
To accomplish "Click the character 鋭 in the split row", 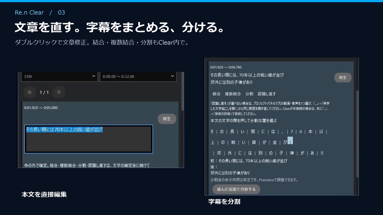I will (233, 142).
